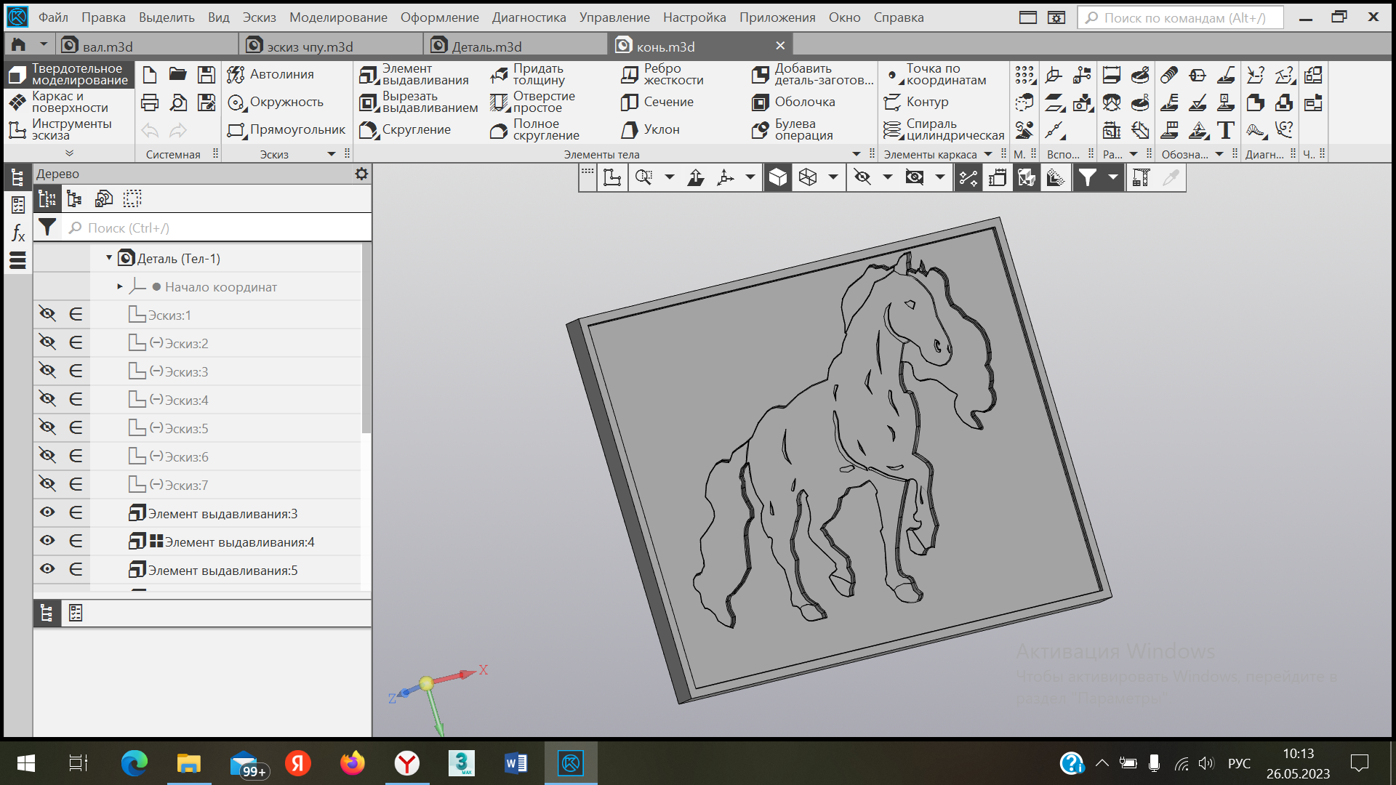Open the Элементы тела panel dropdown arrow
The image size is (1396, 785).
coord(856,154)
